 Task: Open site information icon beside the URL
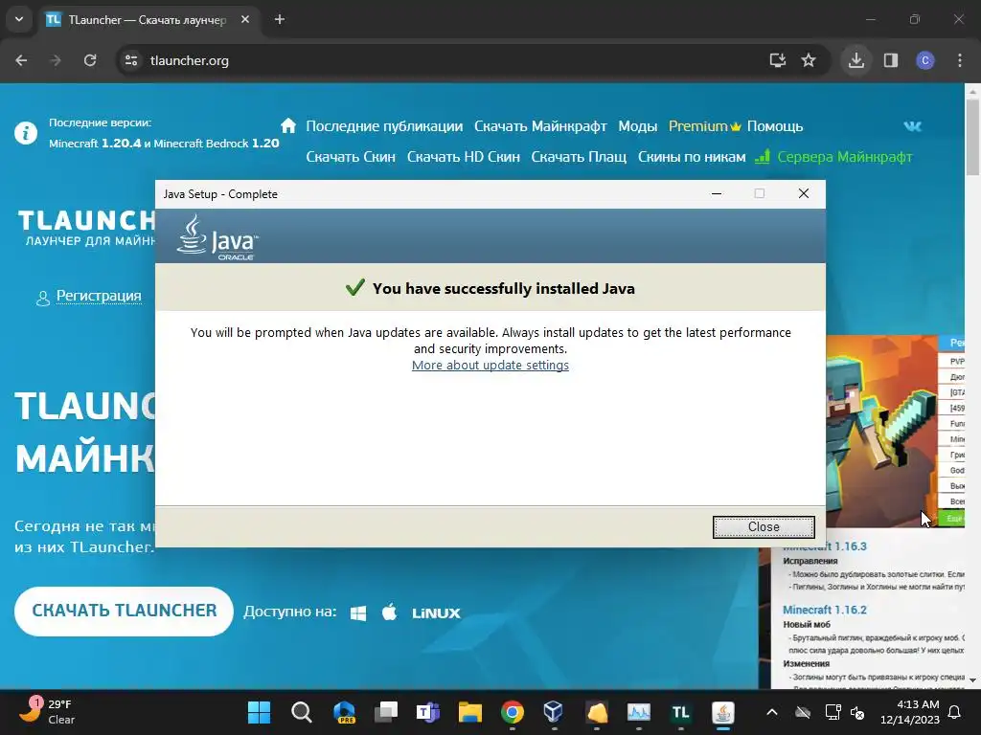click(131, 60)
